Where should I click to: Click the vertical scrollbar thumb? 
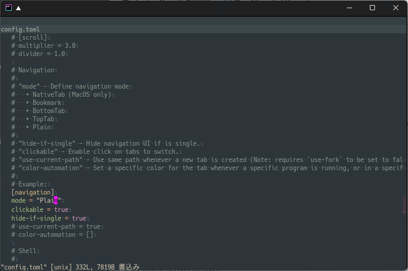pyautogui.click(x=404, y=205)
